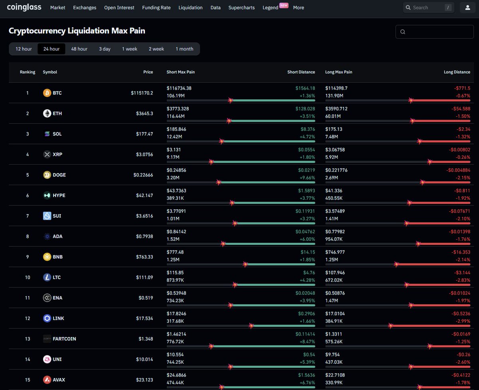Click XRP long max pain $3.06758
The height and width of the screenshot is (390, 479).
point(335,150)
